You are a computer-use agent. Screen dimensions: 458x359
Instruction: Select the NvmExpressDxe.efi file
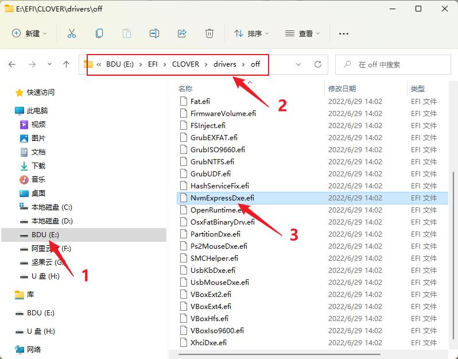222,198
